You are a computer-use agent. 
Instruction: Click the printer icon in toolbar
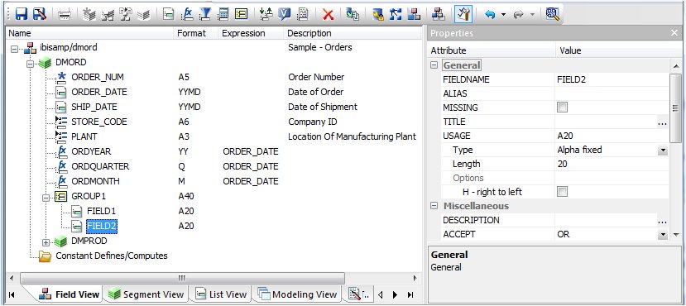[65, 14]
